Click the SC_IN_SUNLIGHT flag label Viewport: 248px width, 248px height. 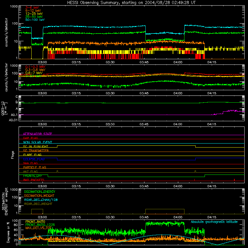coord(36,146)
